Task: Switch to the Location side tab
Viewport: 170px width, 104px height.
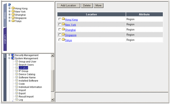Action: click(5, 39)
